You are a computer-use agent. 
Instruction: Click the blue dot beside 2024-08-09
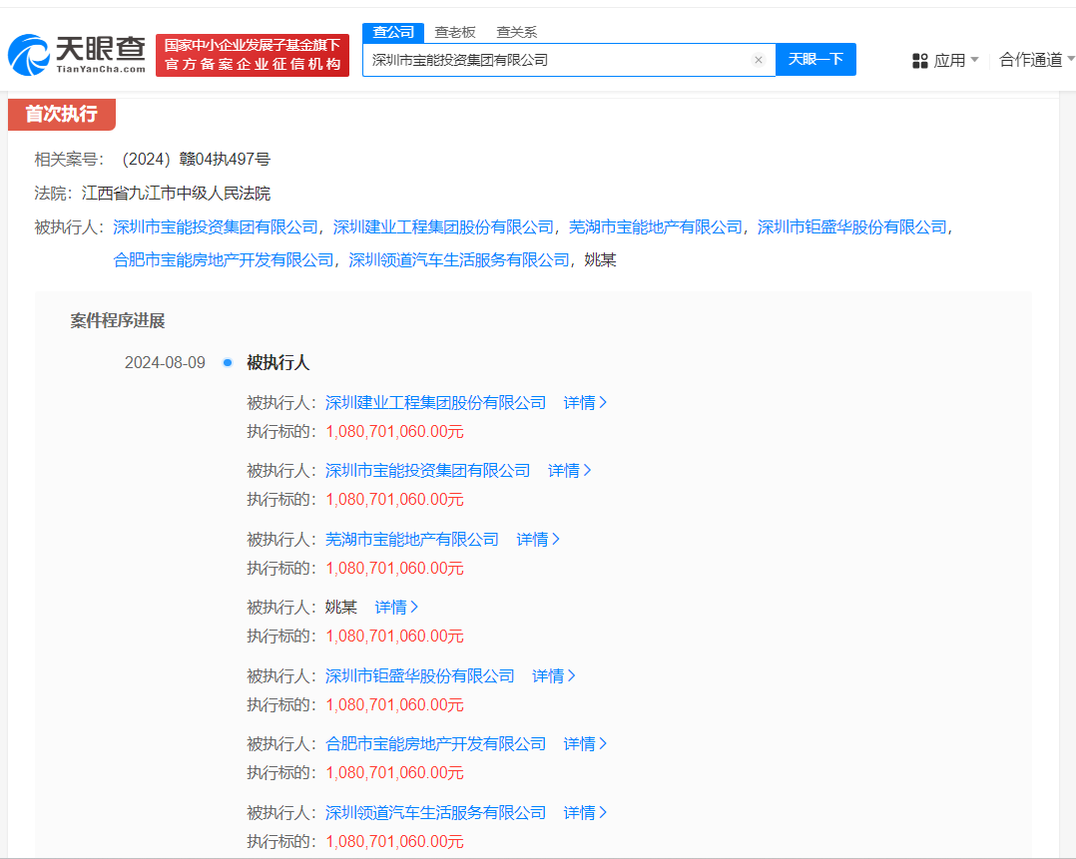(x=227, y=362)
